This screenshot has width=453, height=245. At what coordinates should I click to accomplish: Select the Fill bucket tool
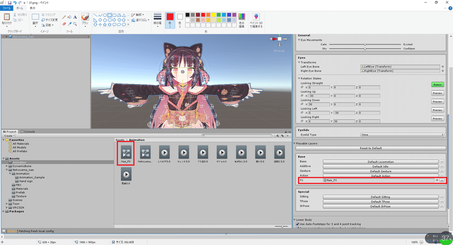(x=69, y=18)
